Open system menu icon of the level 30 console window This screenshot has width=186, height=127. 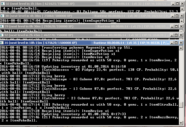point(2,16)
